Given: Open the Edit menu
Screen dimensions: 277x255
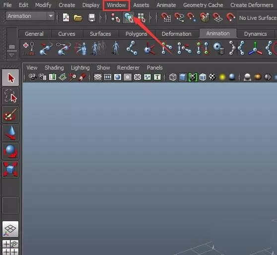Looking at the screenshot, I should pyautogui.click(x=23, y=5).
